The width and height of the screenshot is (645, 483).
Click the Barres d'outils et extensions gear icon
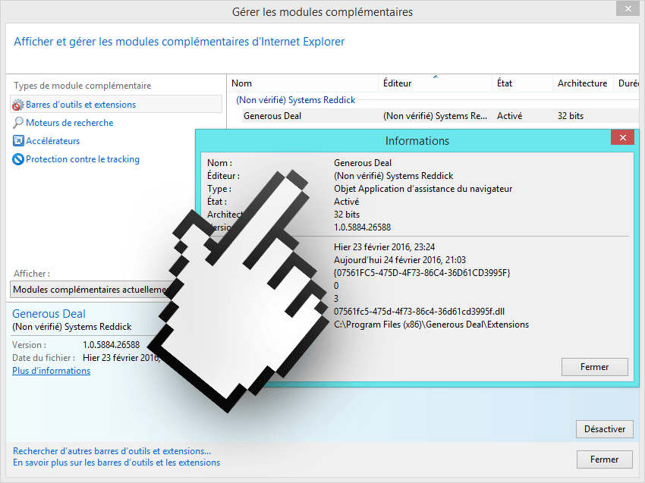(18, 105)
